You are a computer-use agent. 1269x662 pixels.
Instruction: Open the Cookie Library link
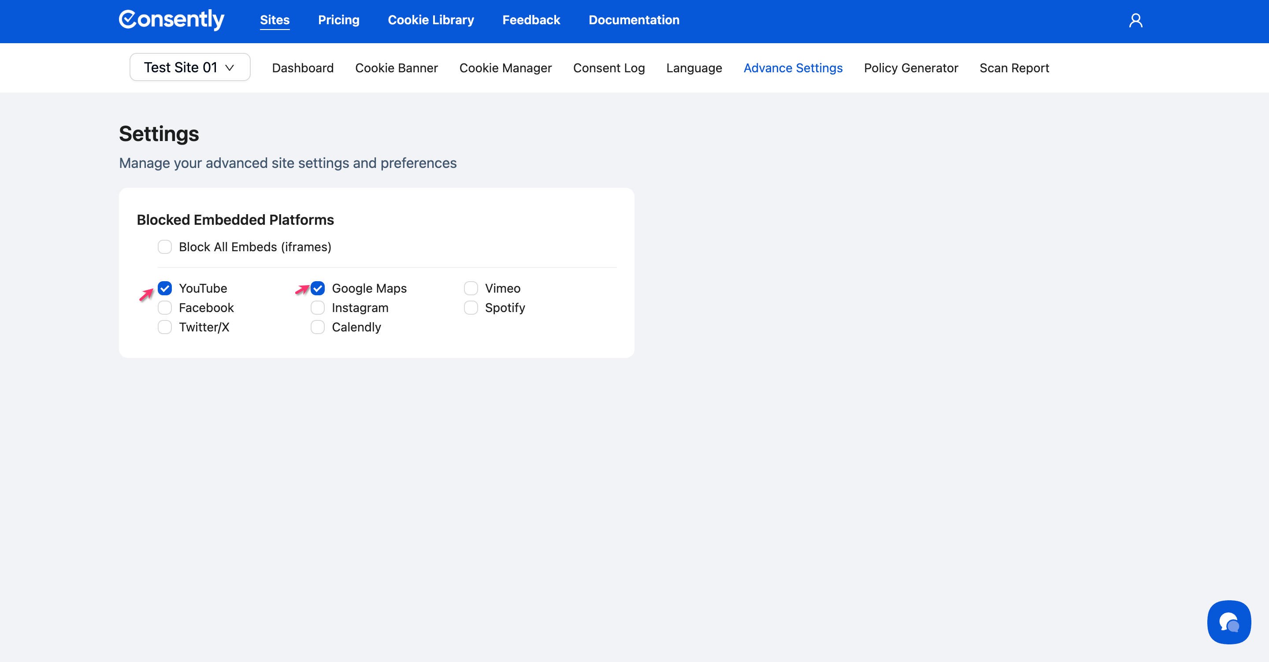430,20
